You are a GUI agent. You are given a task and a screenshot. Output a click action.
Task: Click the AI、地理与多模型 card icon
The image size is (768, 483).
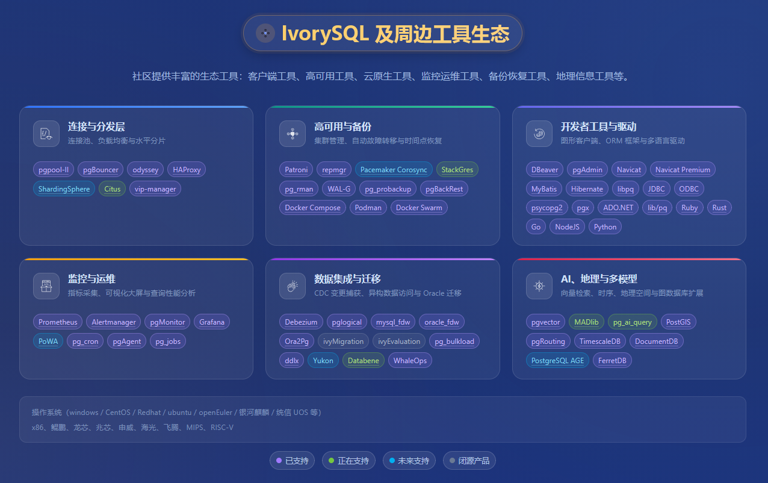(539, 286)
